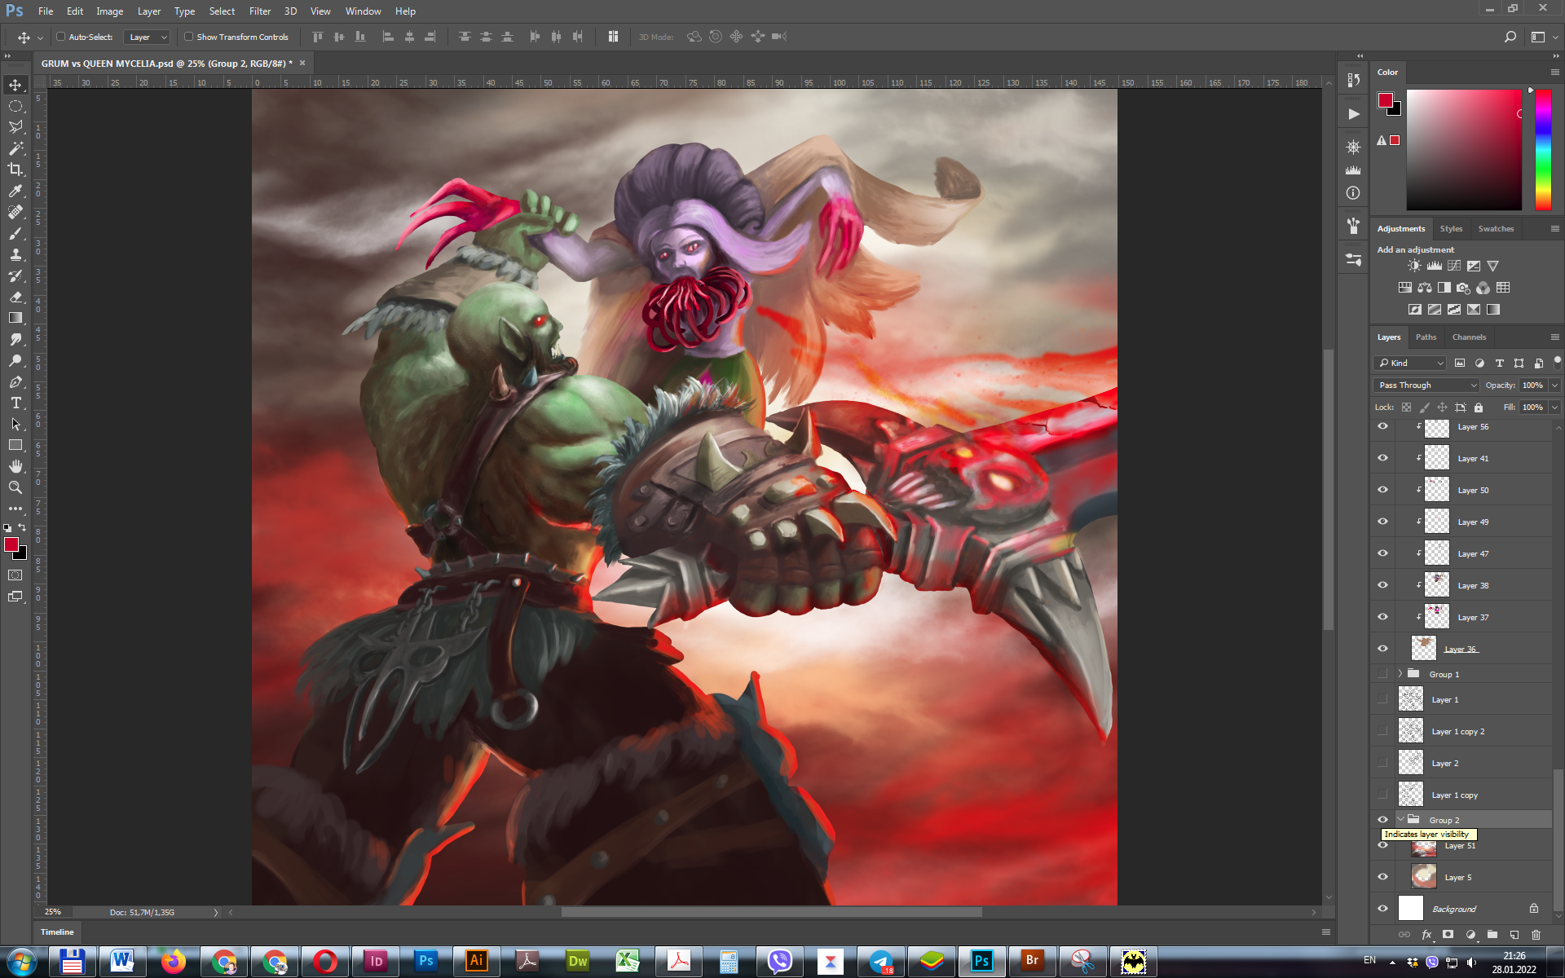The image size is (1565, 978).
Task: Hide Layer 41 visibility eye
Action: click(1382, 458)
